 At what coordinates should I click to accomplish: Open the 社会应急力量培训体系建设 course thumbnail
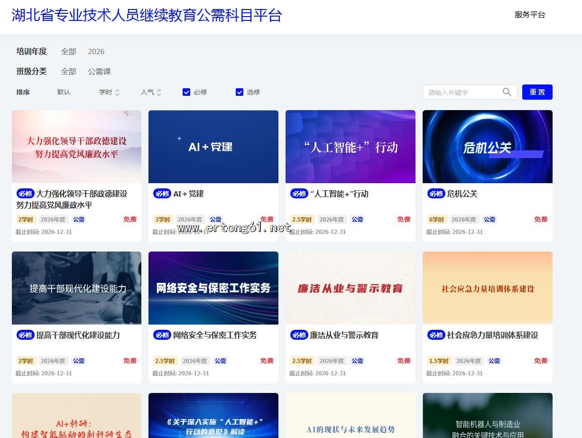[x=487, y=288]
